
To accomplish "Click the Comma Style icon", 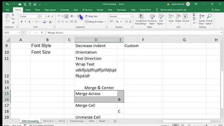I will coord(121,22).
